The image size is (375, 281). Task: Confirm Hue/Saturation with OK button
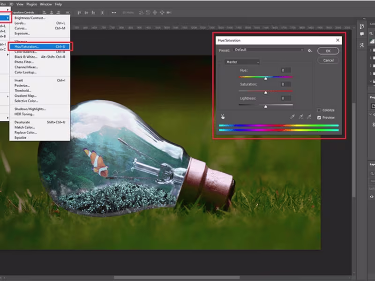(328, 51)
